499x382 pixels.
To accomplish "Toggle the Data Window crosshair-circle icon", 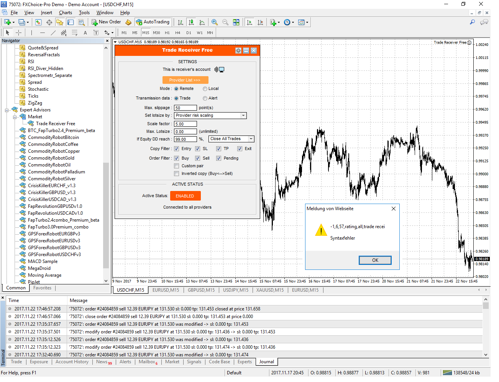I will click(49, 22).
